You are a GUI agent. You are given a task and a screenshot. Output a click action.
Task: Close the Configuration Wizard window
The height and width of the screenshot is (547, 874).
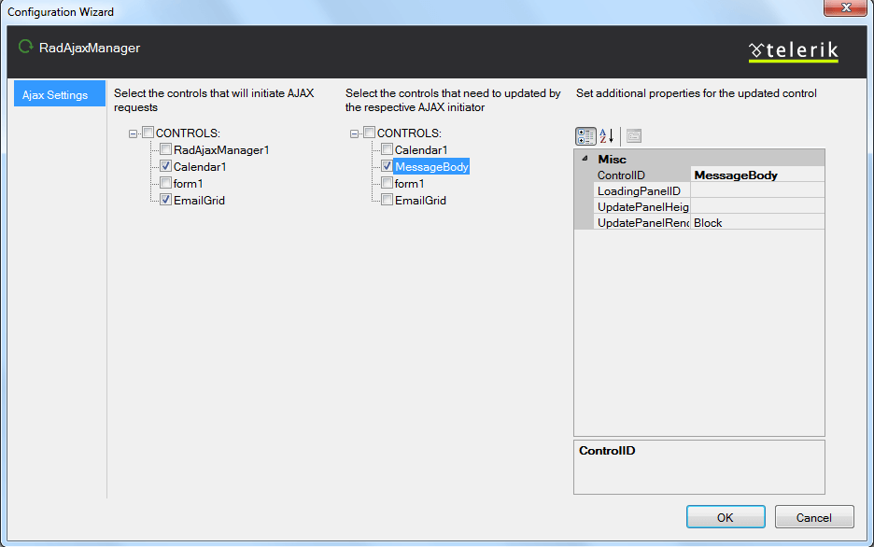point(846,7)
